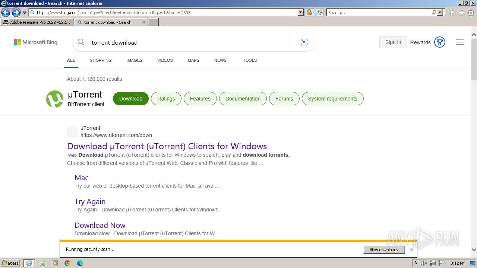Open the search provider dropdown arrow
The height and width of the screenshot is (268, 477).
point(440,13)
